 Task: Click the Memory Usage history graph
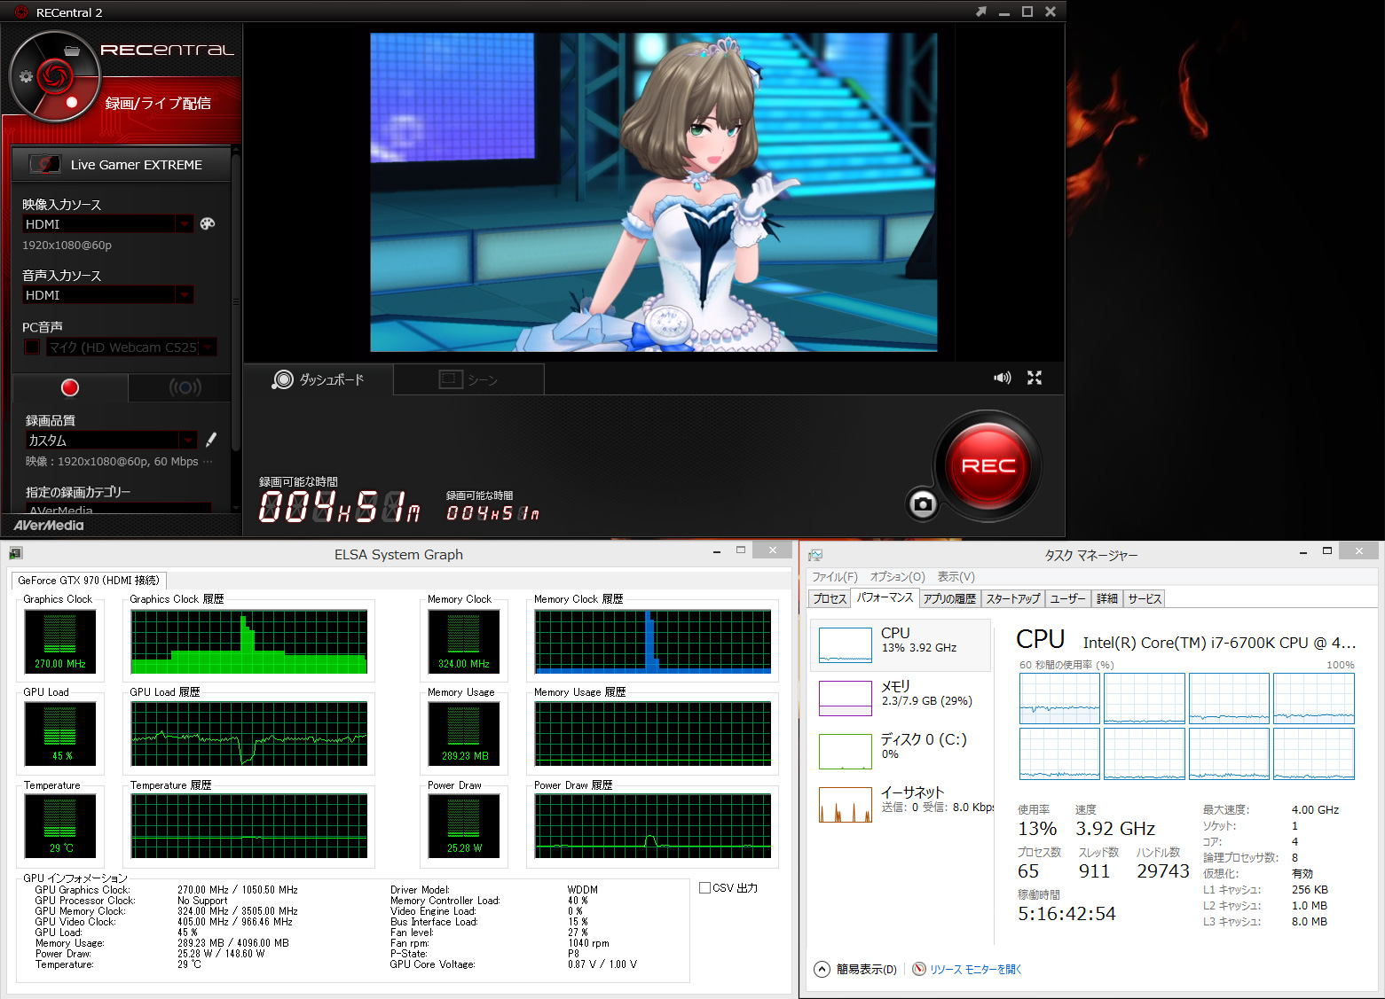tap(653, 734)
